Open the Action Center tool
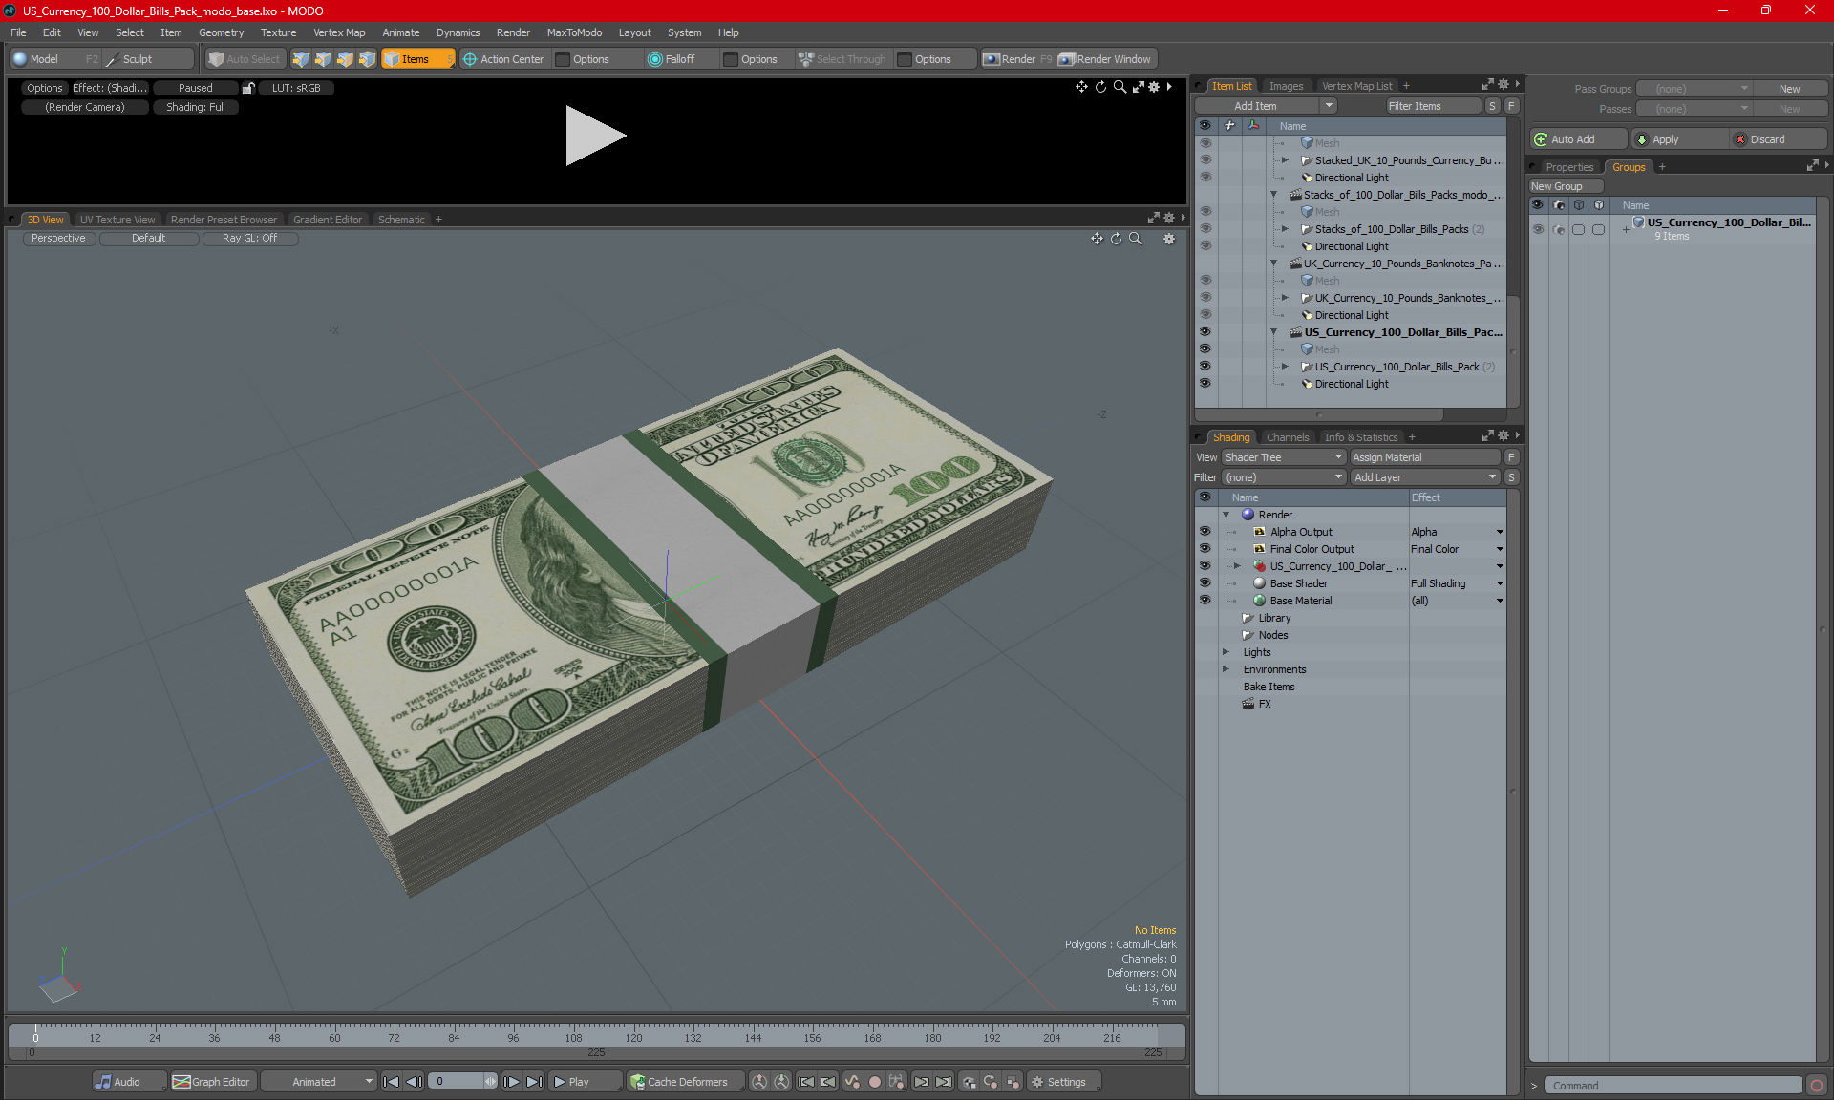This screenshot has width=1834, height=1100. point(503,59)
